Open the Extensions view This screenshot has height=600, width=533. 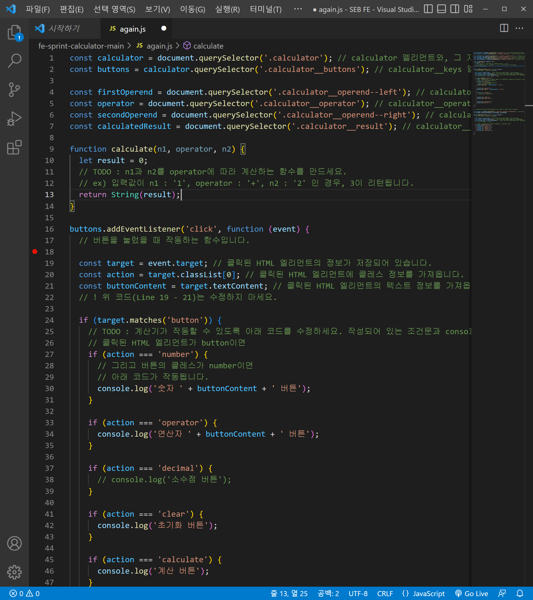[14, 147]
